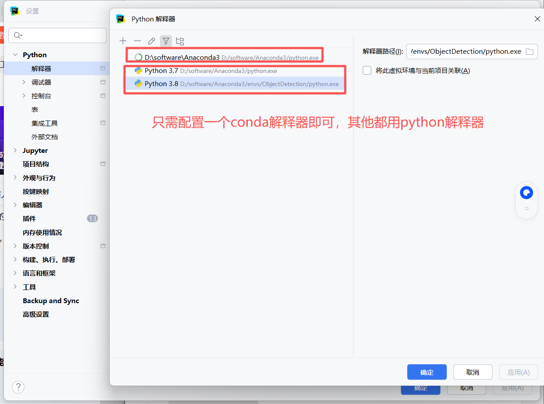The height and width of the screenshot is (404, 544).
Task: Click the project-level marker icon beside 调试器
Action: 103,82
